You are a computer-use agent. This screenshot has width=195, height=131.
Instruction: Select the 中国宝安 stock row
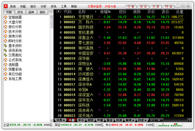click(121, 53)
